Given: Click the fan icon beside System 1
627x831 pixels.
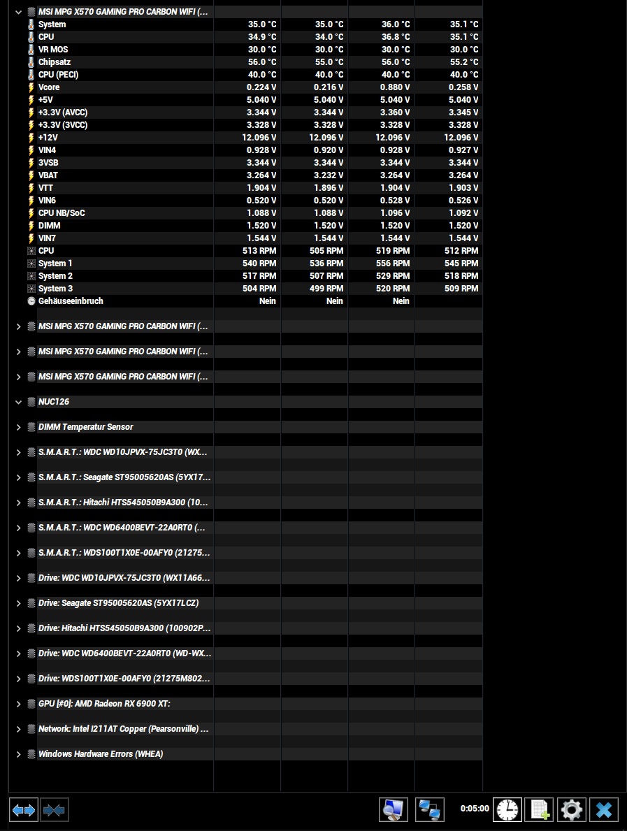Looking at the screenshot, I should click(31, 263).
